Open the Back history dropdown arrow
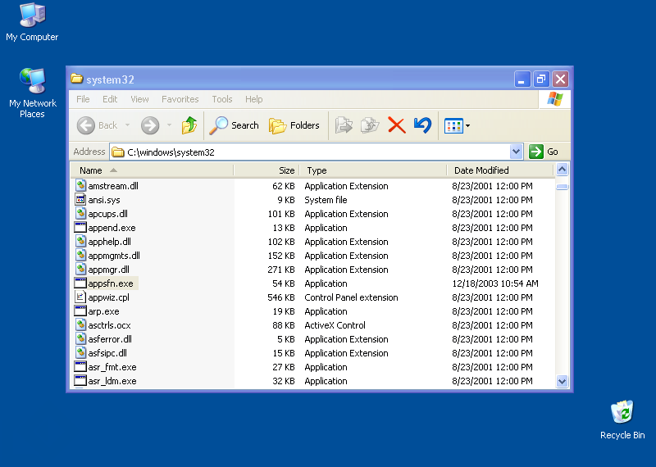The height and width of the screenshot is (467, 656). pyautogui.click(x=128, y=125)
